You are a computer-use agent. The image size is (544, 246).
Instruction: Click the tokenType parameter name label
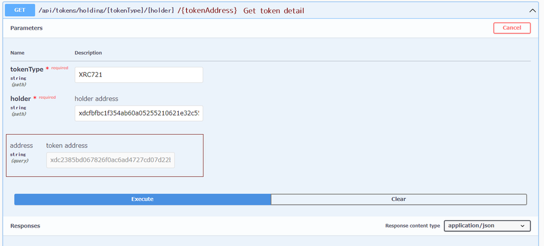(x=27, y=69)
